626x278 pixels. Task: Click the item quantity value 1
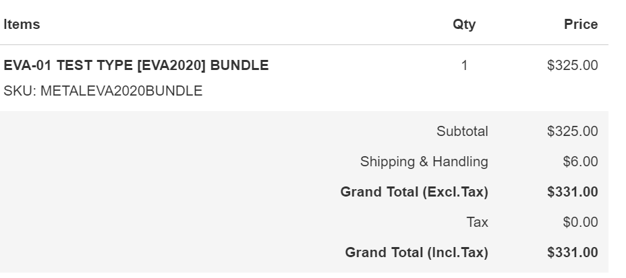464,65
